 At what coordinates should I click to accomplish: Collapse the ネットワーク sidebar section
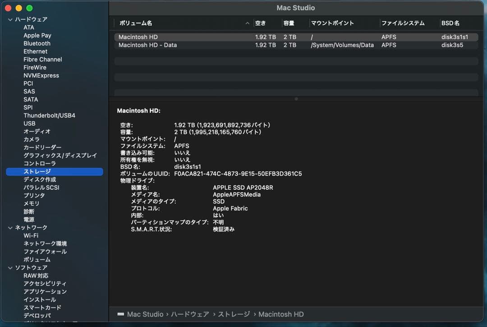click(9, 227)
